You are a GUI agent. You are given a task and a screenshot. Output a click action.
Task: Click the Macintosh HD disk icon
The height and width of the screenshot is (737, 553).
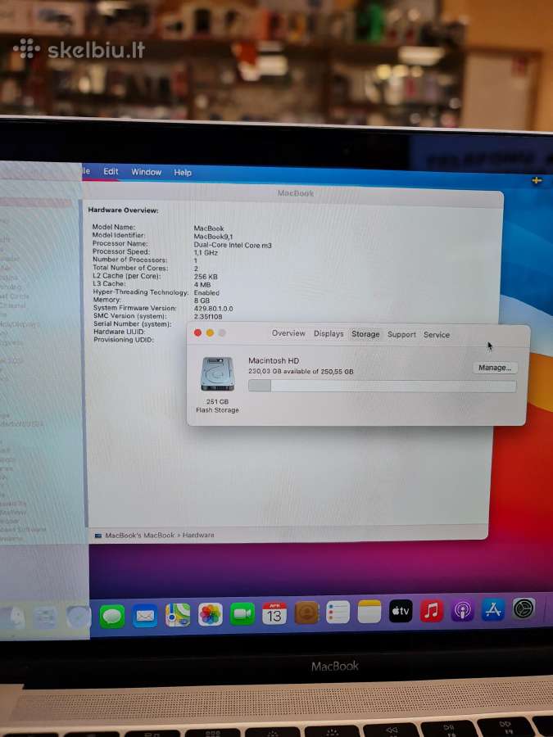[x=217, y=373]
